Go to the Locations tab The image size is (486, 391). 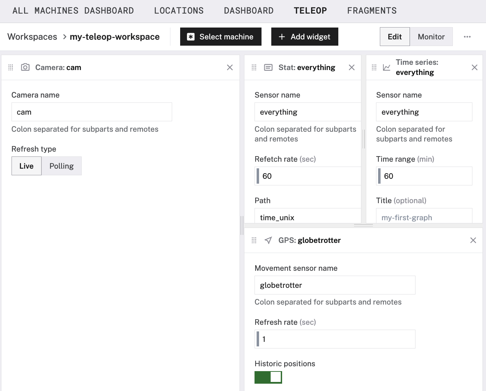pyautogui.click(x=179, y=11)
